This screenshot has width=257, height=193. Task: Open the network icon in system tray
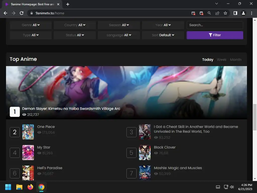226,187
